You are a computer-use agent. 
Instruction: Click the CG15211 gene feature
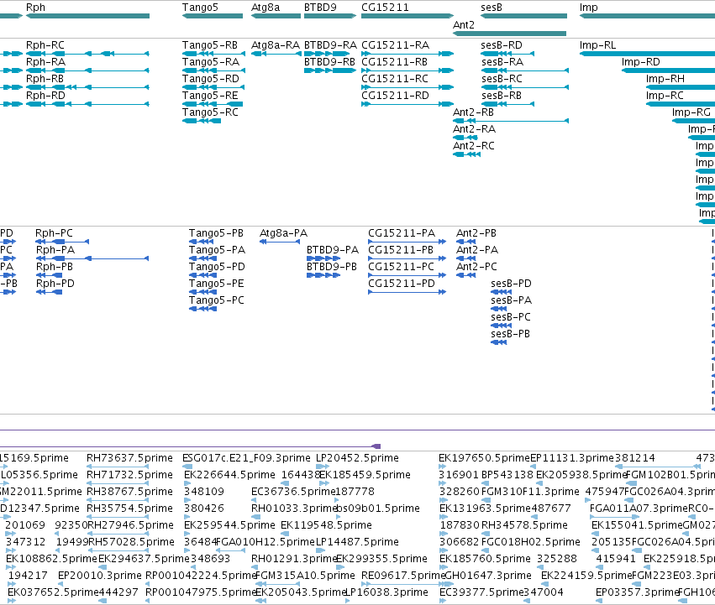[x=407, y=16]
